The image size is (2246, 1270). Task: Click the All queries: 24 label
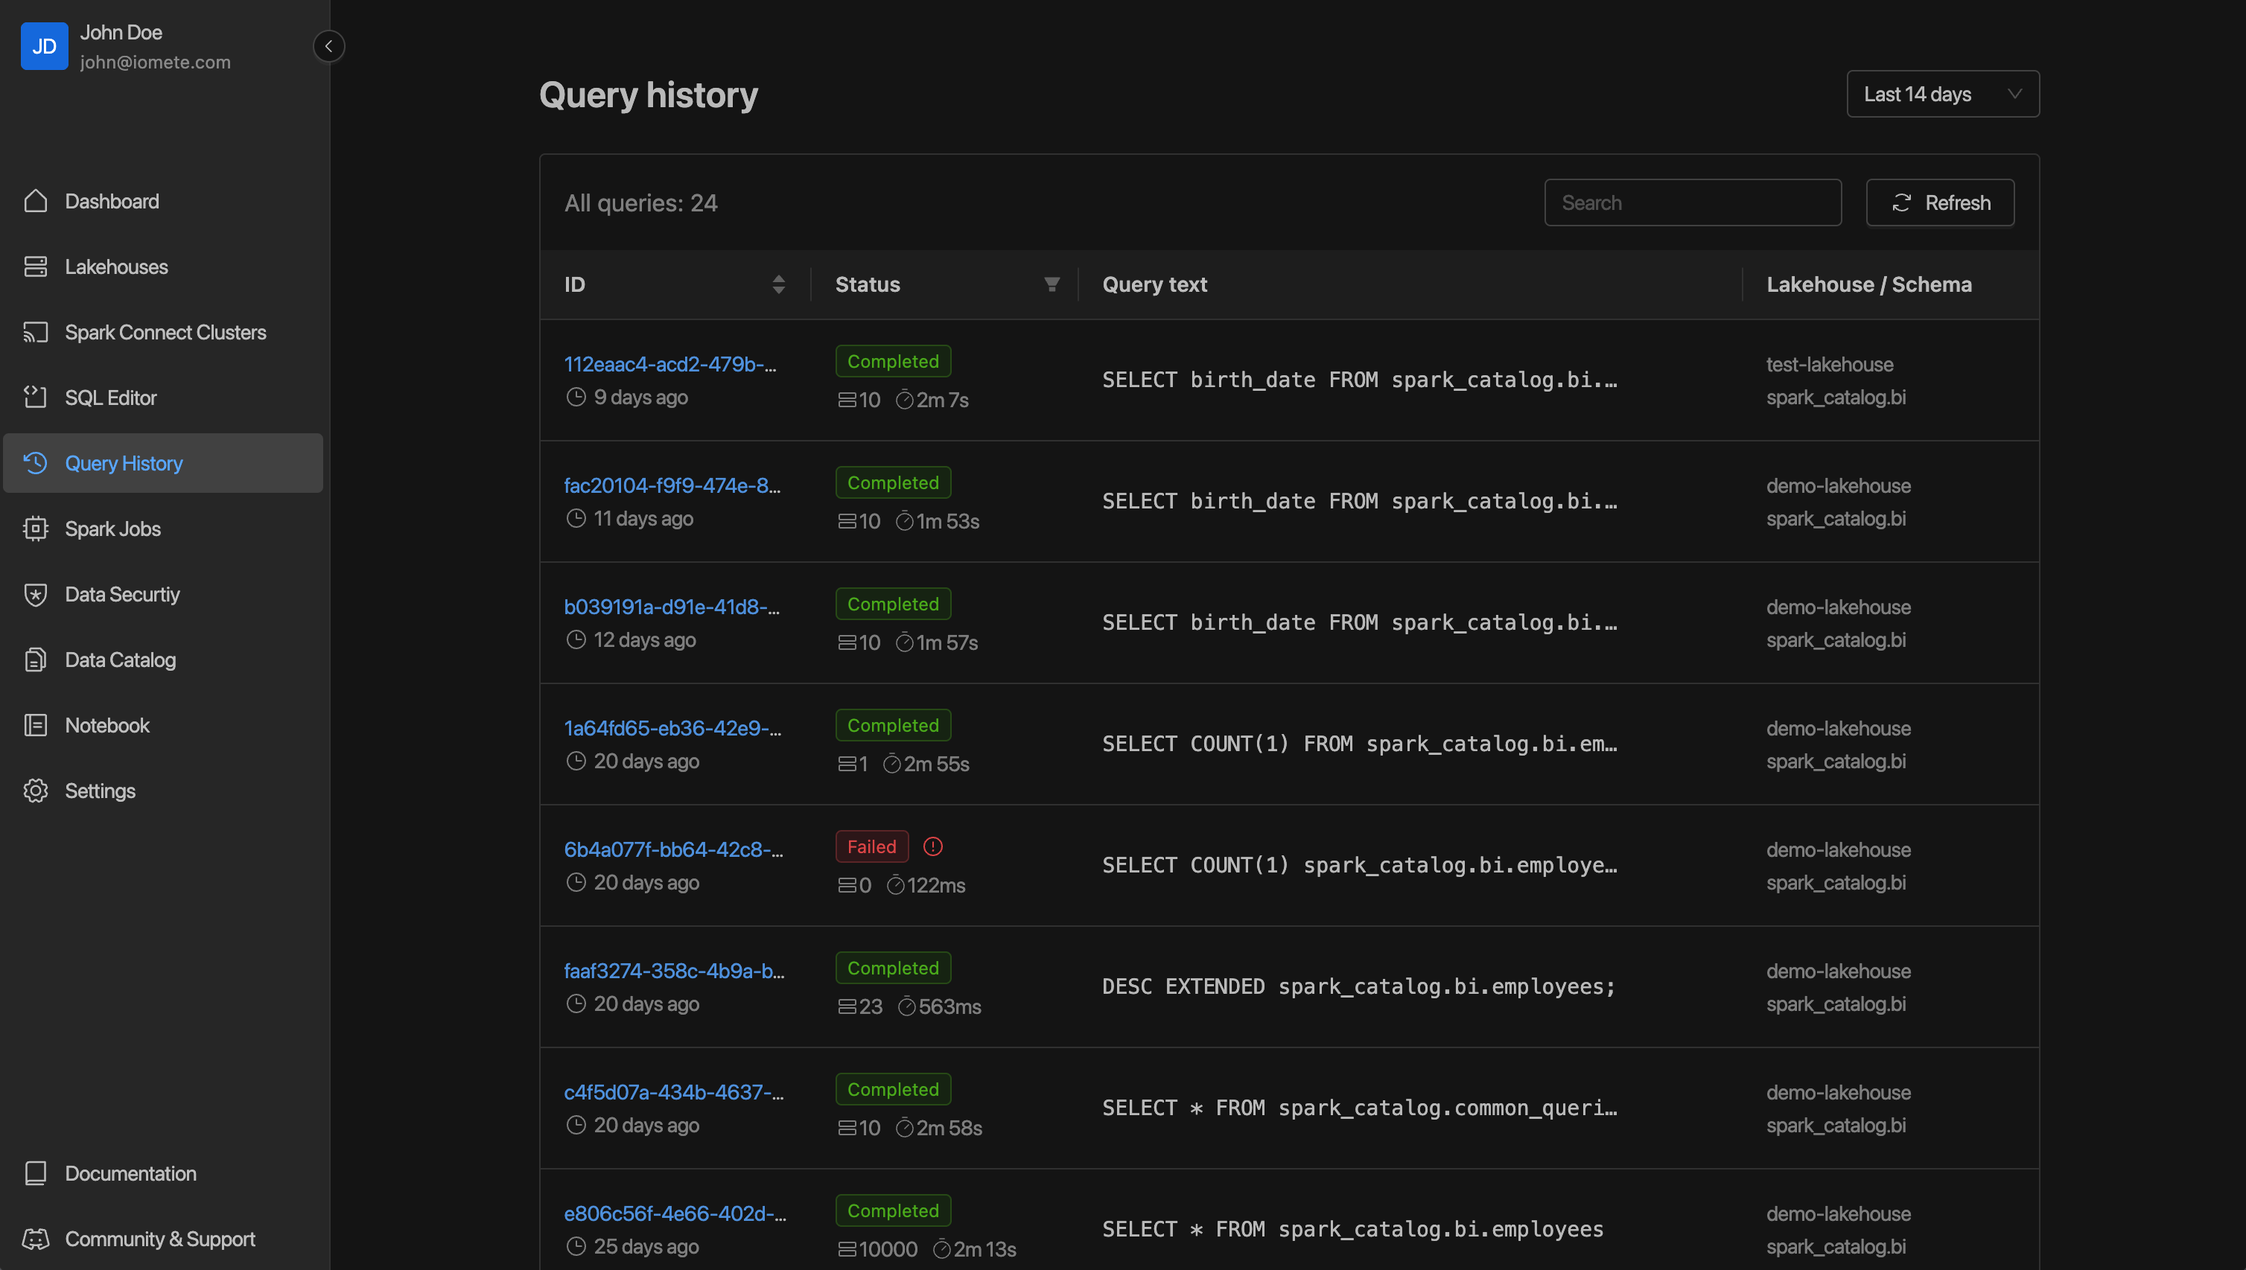640,202
